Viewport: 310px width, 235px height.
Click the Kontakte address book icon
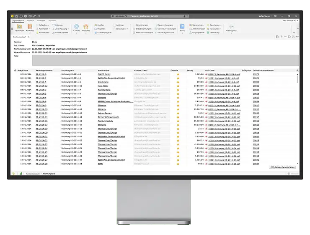(x=30, y=27)
